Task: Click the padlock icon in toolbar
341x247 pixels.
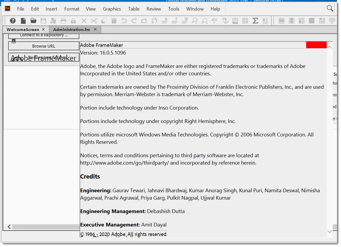Action: [73, 21]
